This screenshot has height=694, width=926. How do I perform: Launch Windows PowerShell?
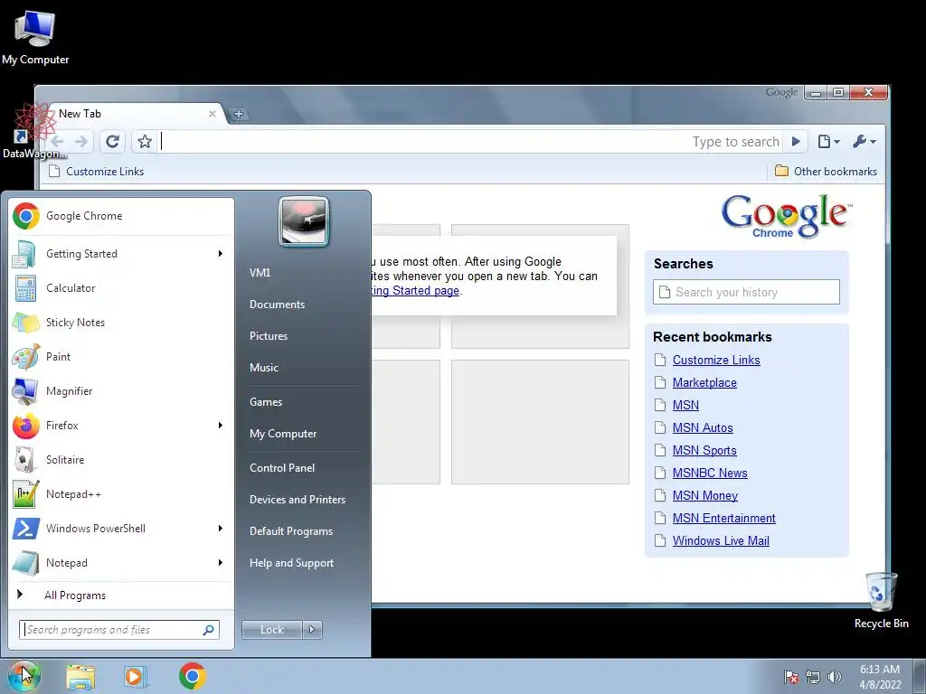click(121, 528)
